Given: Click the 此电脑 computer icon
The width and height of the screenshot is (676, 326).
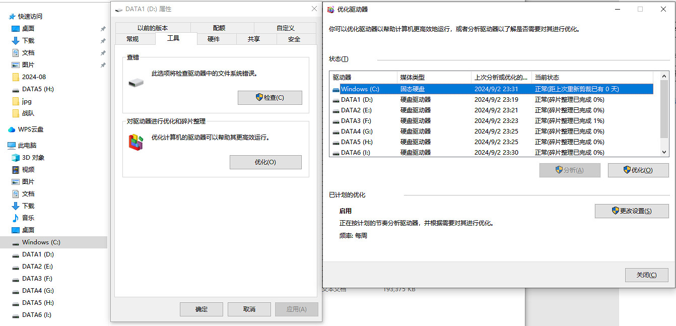Looking at the screenshot, I should pyautogui.click(x=12, y=146).
